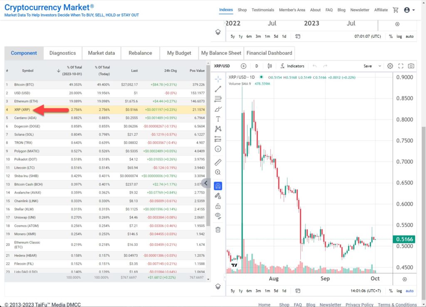Open the My Balance Sheet tab
Image resolution: width=426 pixels, height=307 pixels.
(x=221, y=53)
